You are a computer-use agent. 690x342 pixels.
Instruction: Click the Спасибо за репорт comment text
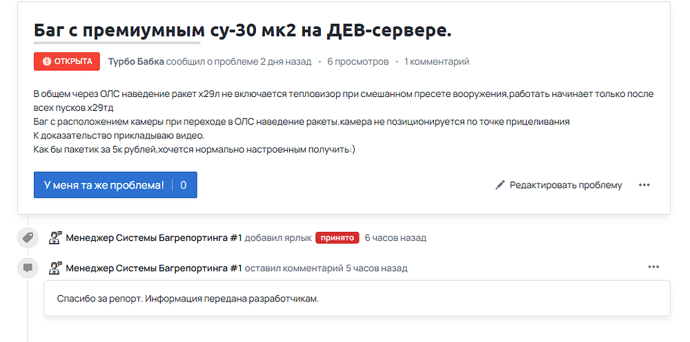click(188, 299)
